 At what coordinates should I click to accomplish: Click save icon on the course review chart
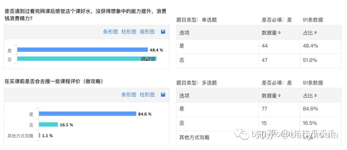pyautogui.click(x=163, y=95)
